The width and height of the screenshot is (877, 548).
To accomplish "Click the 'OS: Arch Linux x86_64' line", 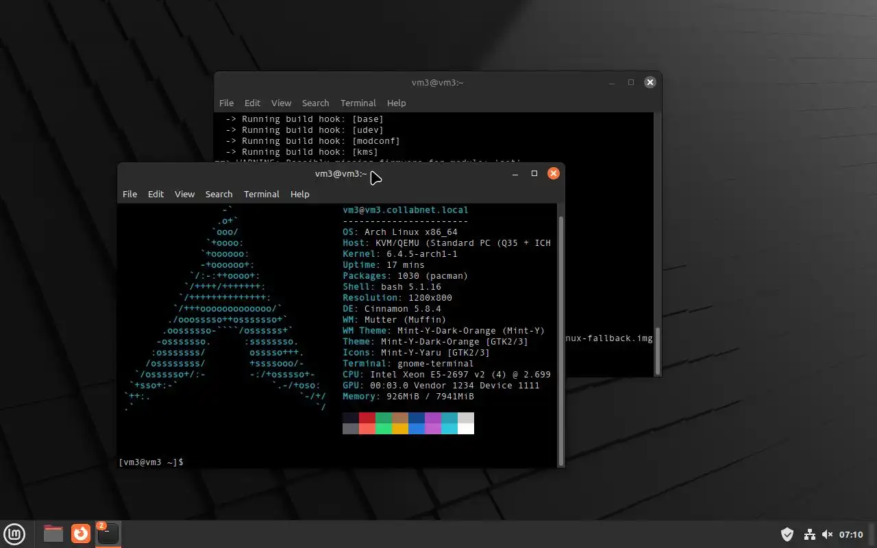I will [x=400, y=232].
